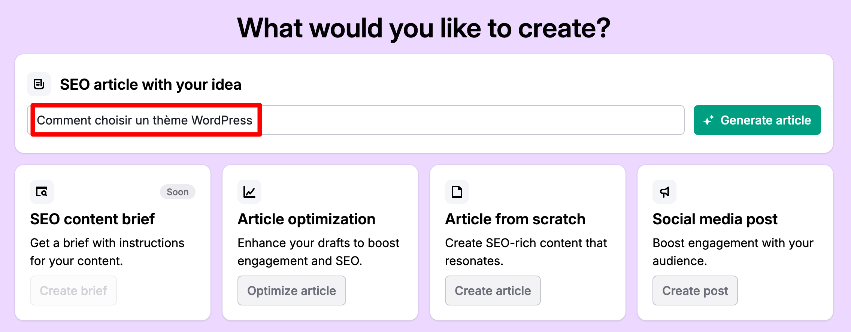Viewport: 851px width, 332px height.
Task: Click the Create article button
Action: coord(493,290)
